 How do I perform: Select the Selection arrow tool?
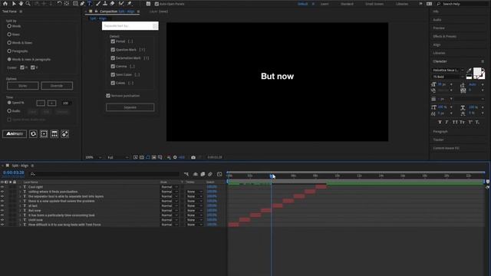tap(14, 4)
